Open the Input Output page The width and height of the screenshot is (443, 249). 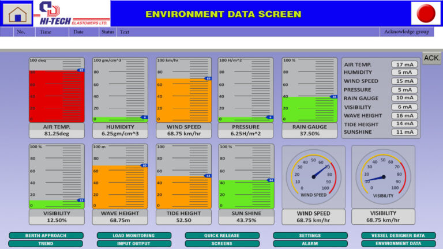click(134, 244)
